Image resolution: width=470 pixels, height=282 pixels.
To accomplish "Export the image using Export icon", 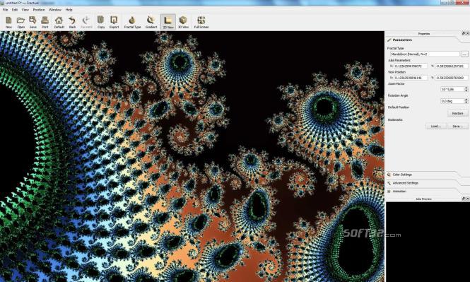I will 114,23.
